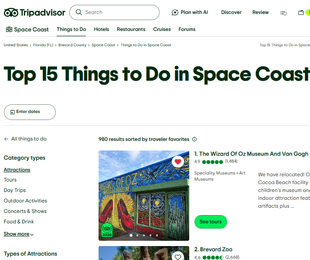Save Brevard Zoo with heart button
Viewport: 310px width, 260px height.
point(178,257)
